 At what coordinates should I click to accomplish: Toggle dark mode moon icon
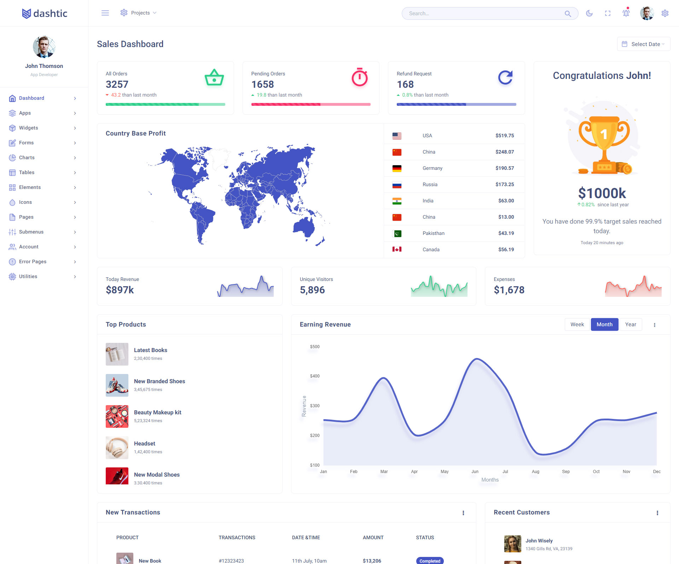[x=589, y=13]
